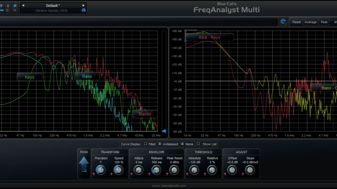
Task: Open the 'Default *' preset name menu
Action: click(53, 6)
